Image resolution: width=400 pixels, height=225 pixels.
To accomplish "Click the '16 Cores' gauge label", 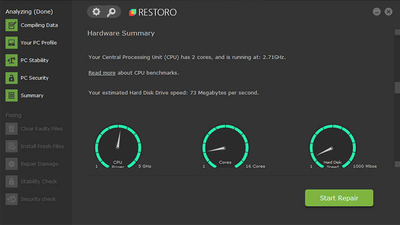I will point(256,166).
